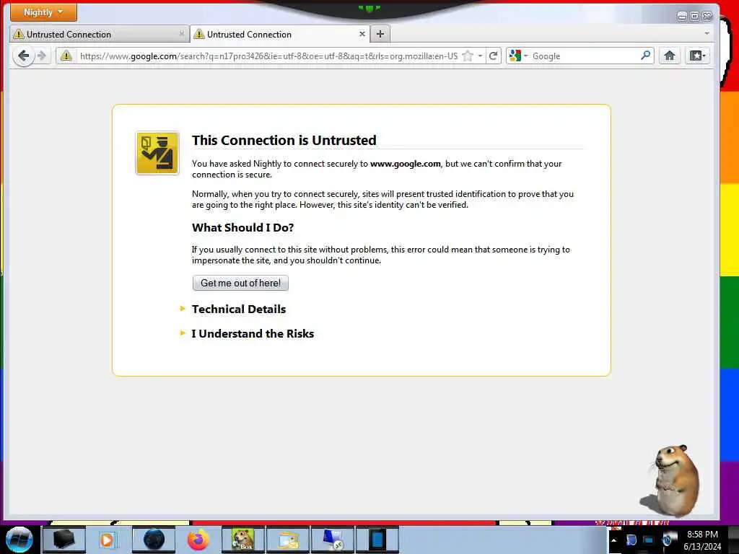
Task: Click the What Should I Do? heading
Action: (242, 227)
